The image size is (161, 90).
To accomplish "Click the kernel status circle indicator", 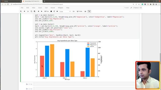I will (141, 8).
